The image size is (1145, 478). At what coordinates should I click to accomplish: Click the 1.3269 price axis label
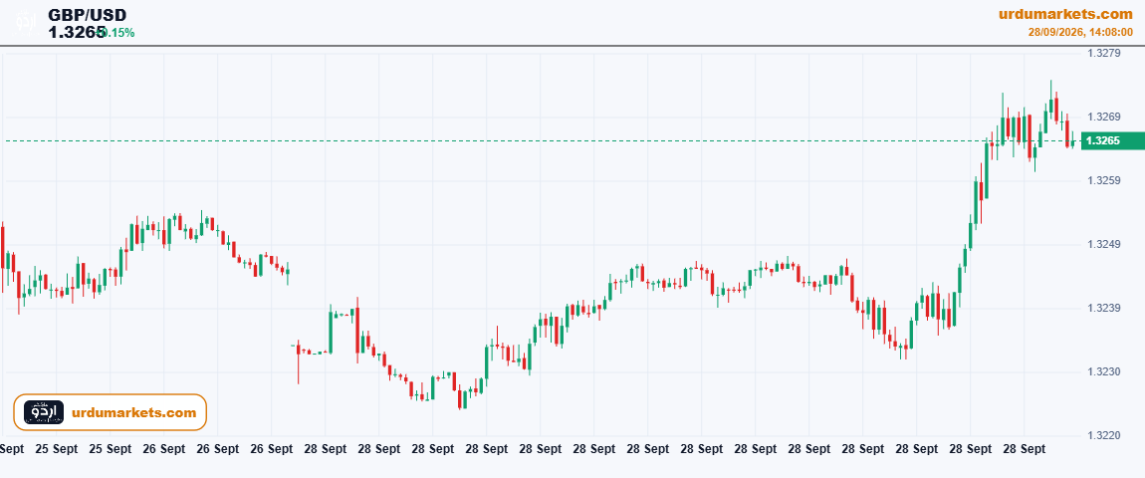pos(1103,117)
